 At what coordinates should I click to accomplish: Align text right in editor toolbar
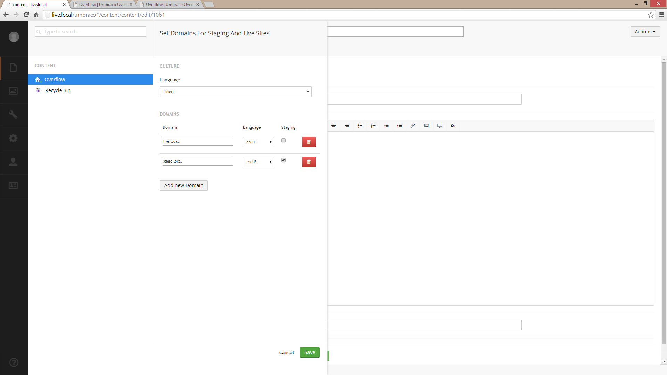[x=347, y=126]
